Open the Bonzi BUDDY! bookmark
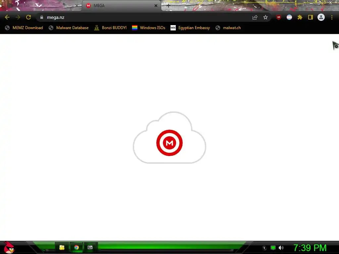This screenshot has width=339, height=254. click(x=110, y=28)
